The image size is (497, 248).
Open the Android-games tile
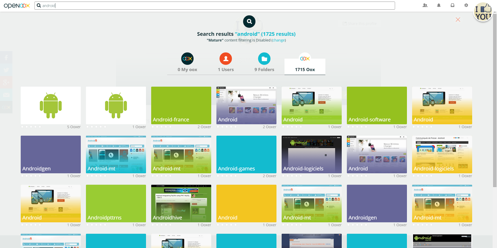246,154
